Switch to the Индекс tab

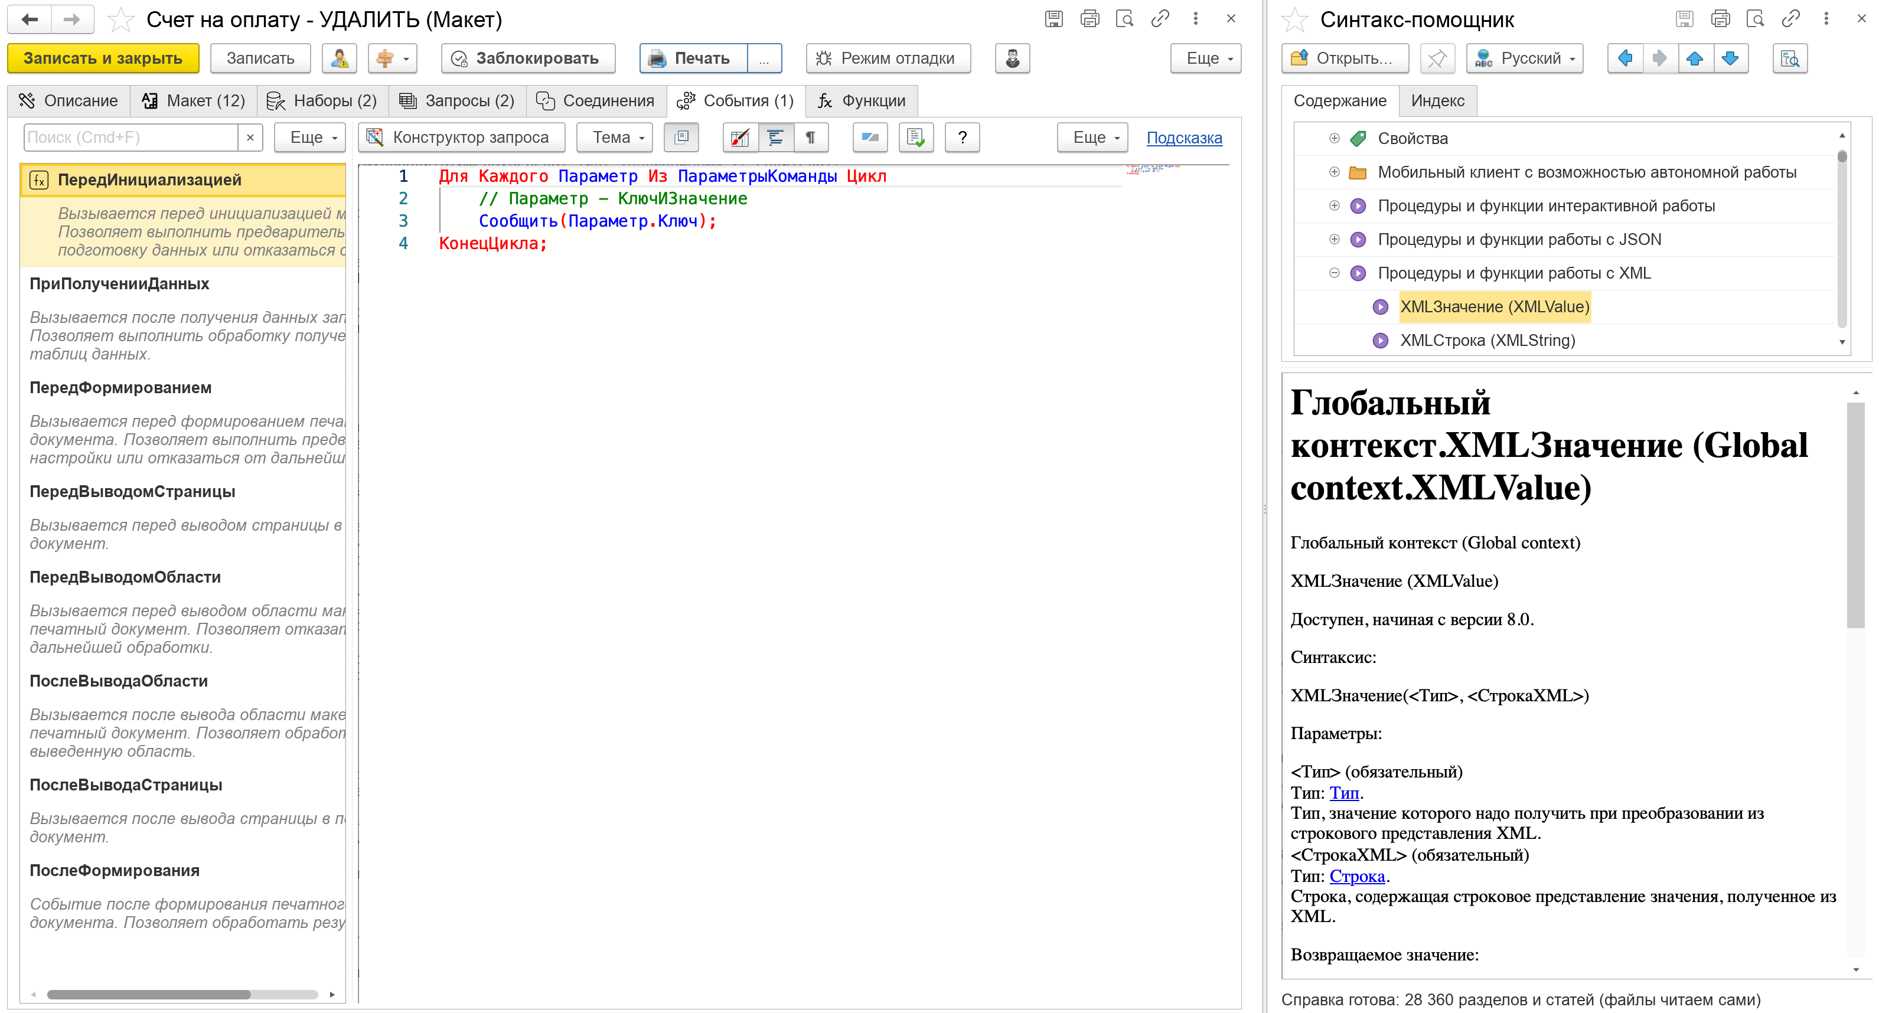point(1437,100)
